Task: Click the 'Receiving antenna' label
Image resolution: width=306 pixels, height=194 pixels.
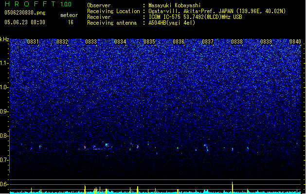Action: (112, 23)
